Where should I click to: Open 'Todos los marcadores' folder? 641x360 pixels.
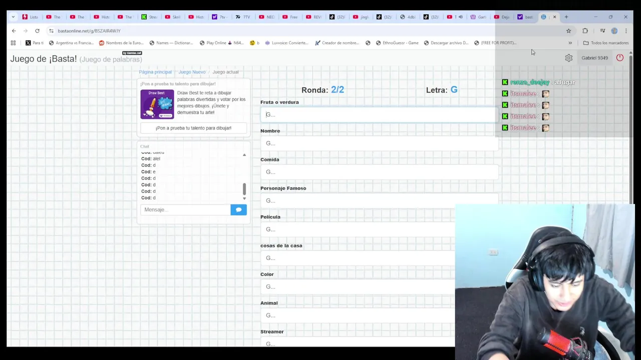(606, 43)
